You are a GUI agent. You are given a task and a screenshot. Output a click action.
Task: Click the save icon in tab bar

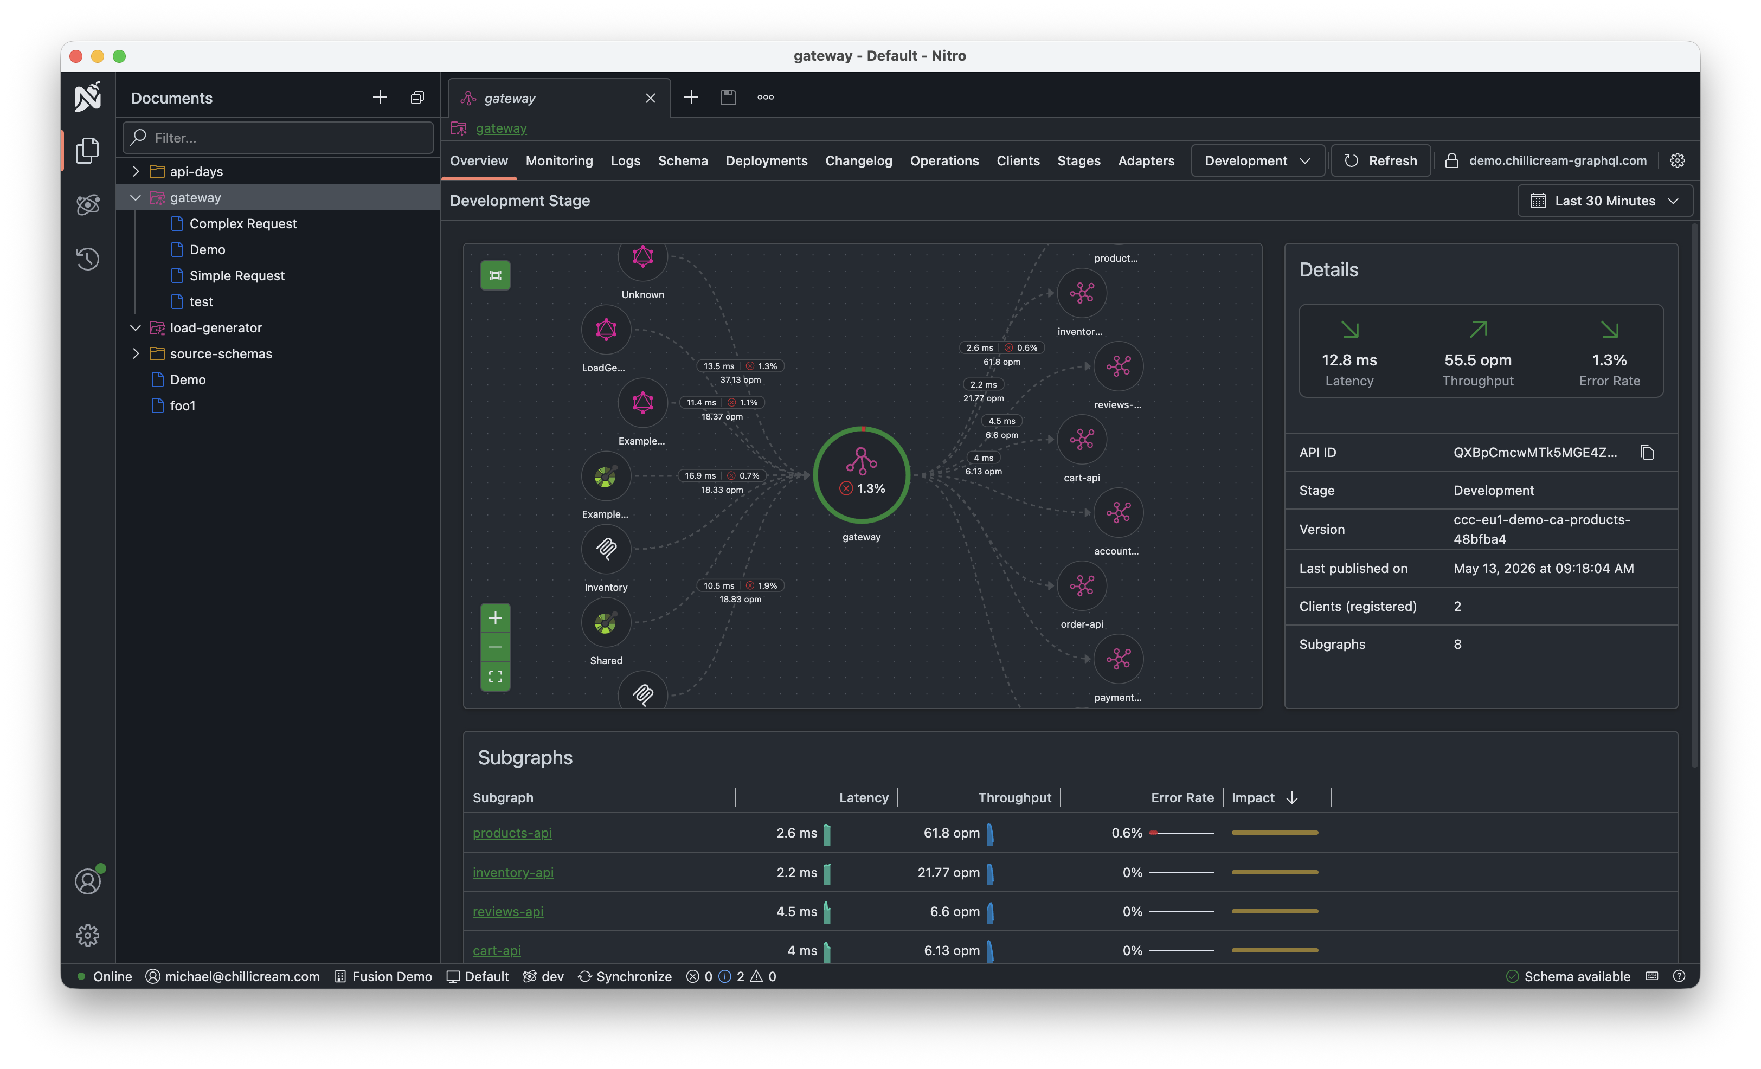tap(728, 97)
